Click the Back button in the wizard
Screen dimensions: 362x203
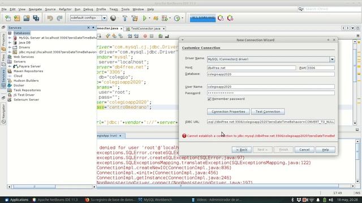click(242, 149)
